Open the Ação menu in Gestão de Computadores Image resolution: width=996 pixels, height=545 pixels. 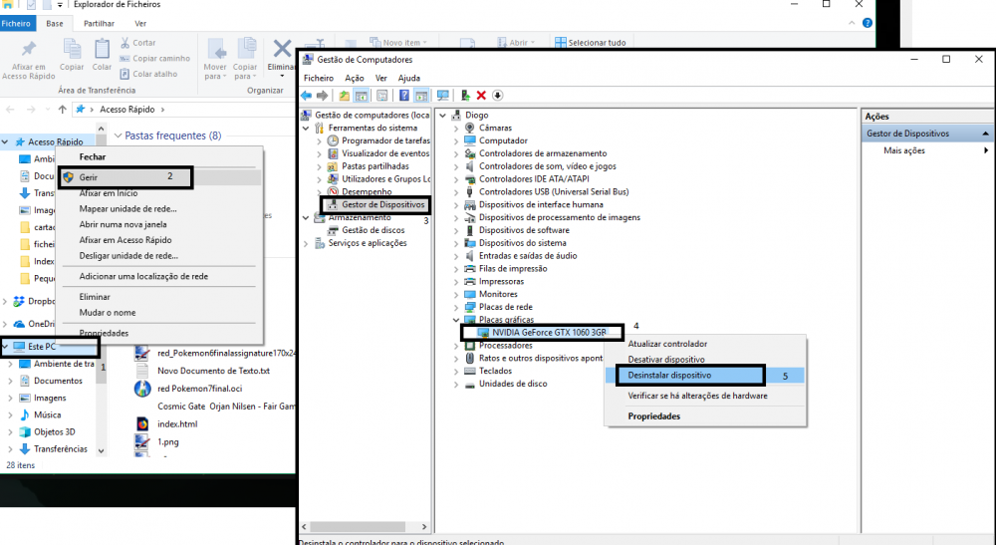click(355, 78)
